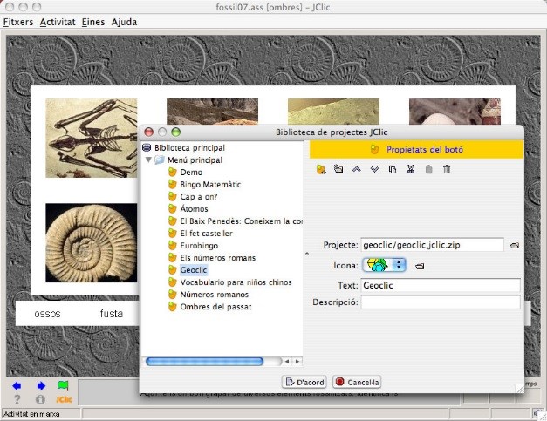This screenshot has width=547, height=421.
Task: Click the green flag reset icon
Action: 62,385
